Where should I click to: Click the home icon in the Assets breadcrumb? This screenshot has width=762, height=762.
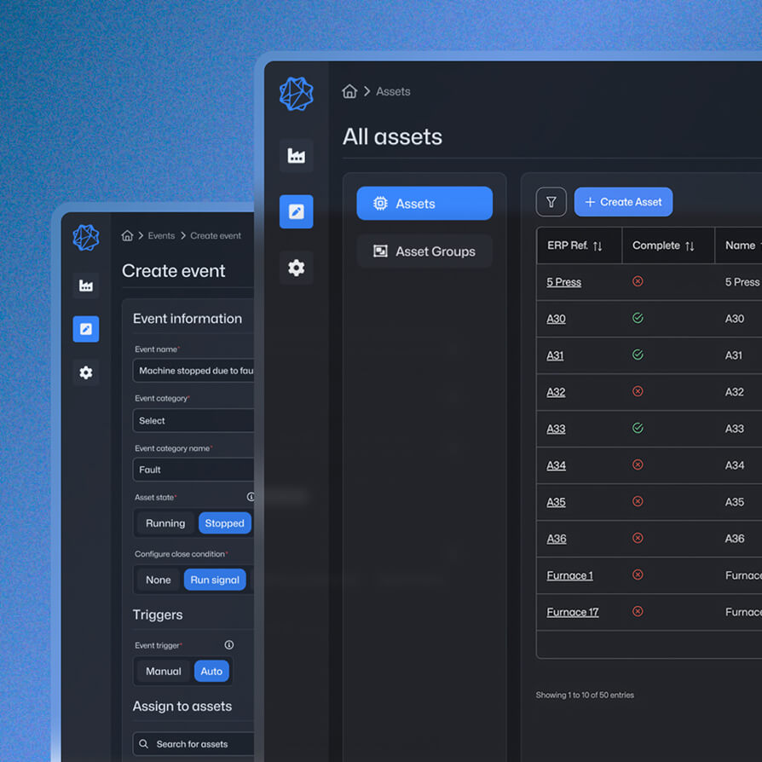(349, 91)
